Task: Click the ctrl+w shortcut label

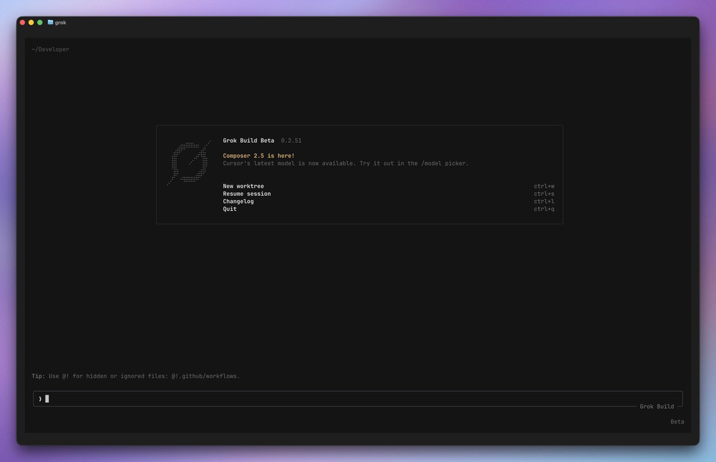Action: click(544, 186)
